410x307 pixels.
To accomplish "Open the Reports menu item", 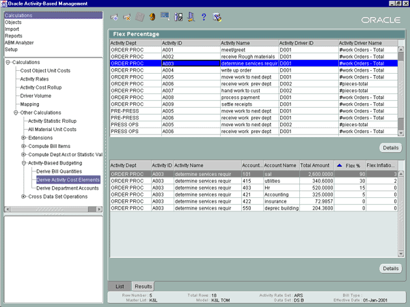I will (x=14, y=36).
